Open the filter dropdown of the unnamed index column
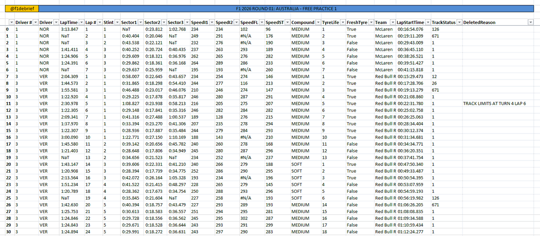Viewport: 540px width, 236px height. (x=11, y=22)
